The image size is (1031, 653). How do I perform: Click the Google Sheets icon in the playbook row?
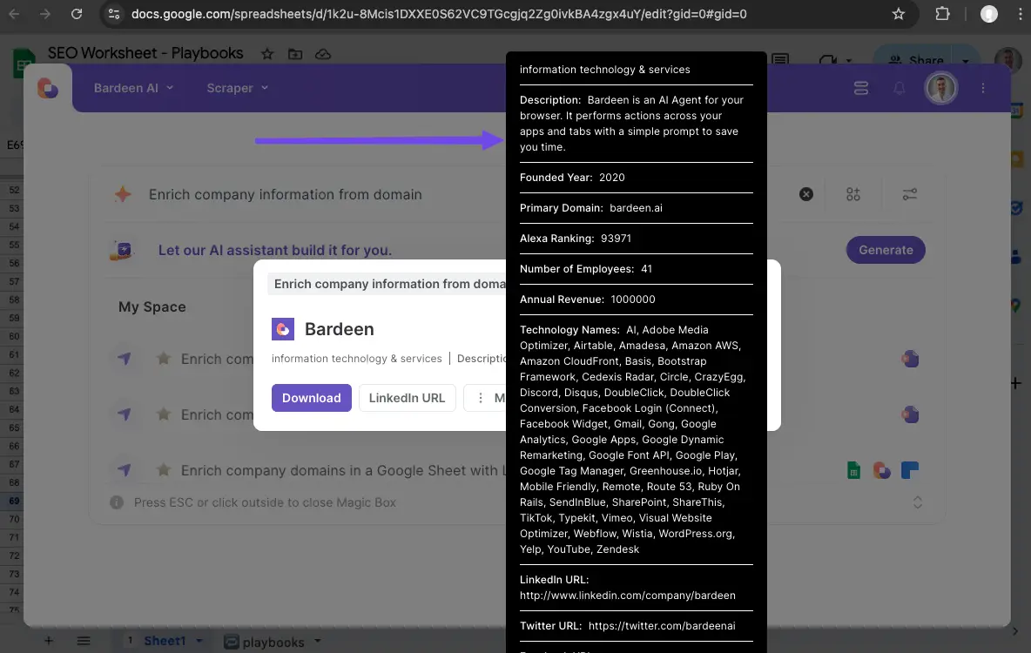pos(853,469)
